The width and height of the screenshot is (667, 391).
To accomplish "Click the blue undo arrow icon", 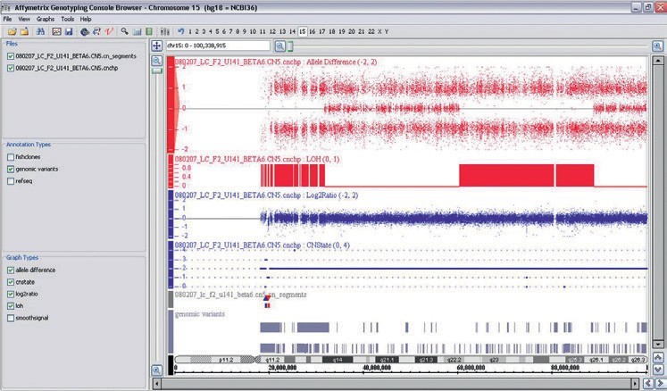I will pyautogui.click(x=180, y=31).
